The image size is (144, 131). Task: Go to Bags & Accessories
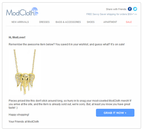point(68,22)
